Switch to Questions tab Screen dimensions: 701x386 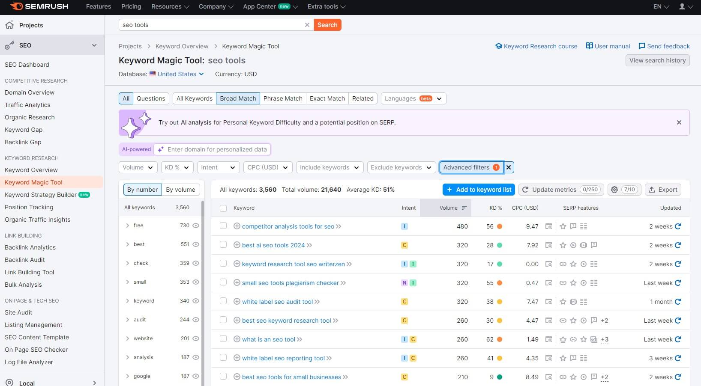[x=151, y=98]
